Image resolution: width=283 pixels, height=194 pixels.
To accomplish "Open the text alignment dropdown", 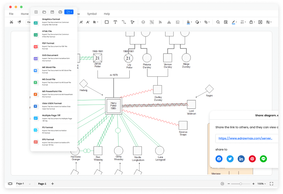I will click(x=96, y=22).
